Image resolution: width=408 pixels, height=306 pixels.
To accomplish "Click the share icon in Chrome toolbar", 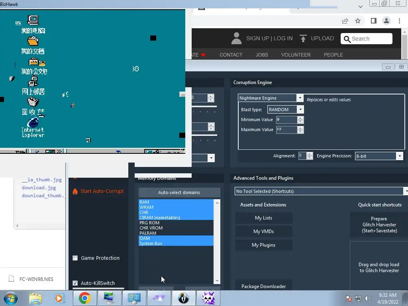I will [345, 21].
